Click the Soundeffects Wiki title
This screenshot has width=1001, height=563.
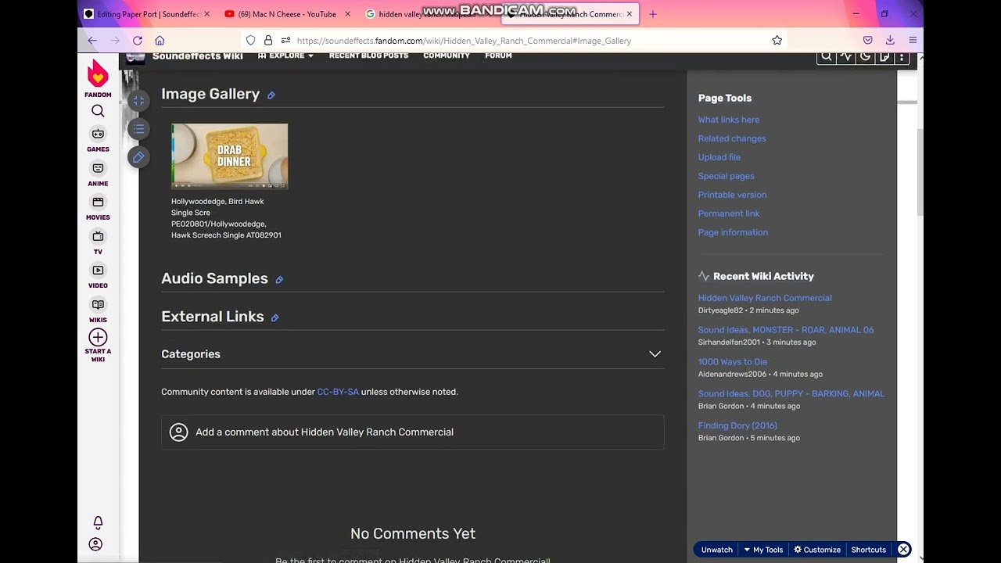197,56
